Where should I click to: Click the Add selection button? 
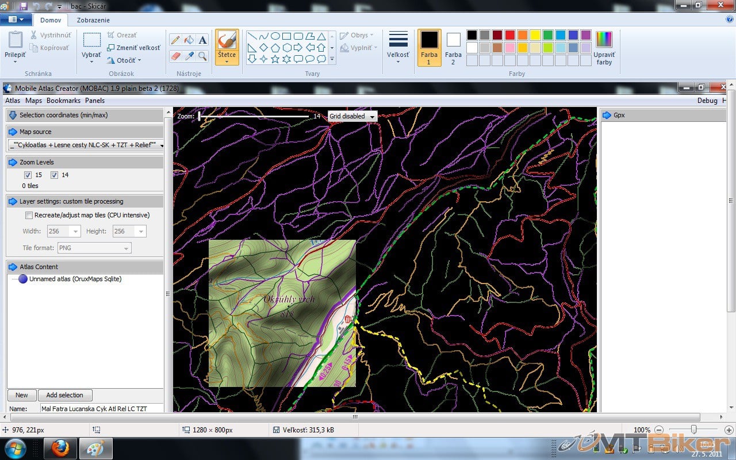click(64, 395)
